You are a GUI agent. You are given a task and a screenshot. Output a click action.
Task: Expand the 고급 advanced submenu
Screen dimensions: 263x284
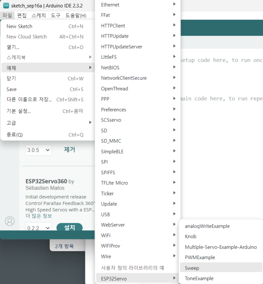point(48,123)
